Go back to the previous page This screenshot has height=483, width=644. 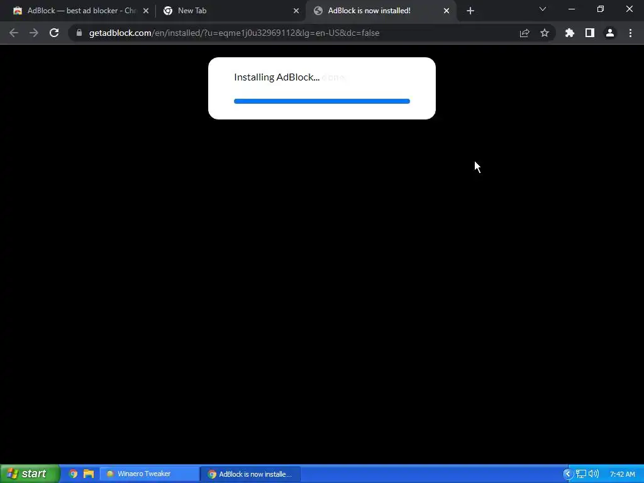coord(14,33)
